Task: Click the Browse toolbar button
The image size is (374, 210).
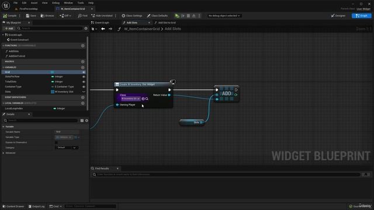Action: click(x=47, y=16)
